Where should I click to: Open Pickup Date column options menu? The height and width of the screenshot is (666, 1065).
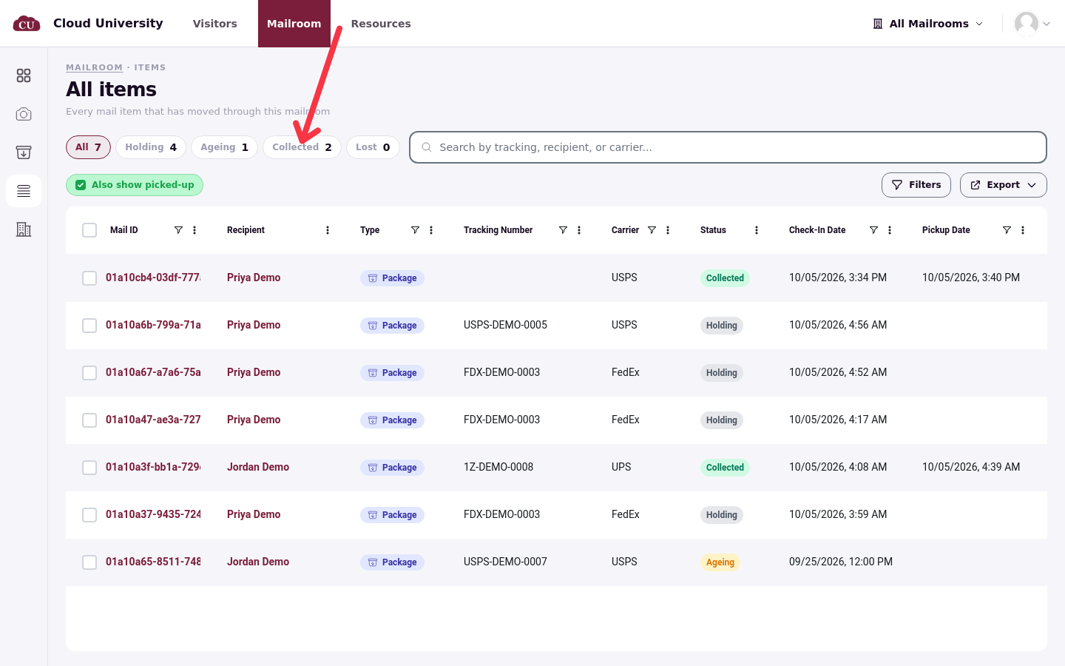pyautogui.click(x=1023, y=230)
